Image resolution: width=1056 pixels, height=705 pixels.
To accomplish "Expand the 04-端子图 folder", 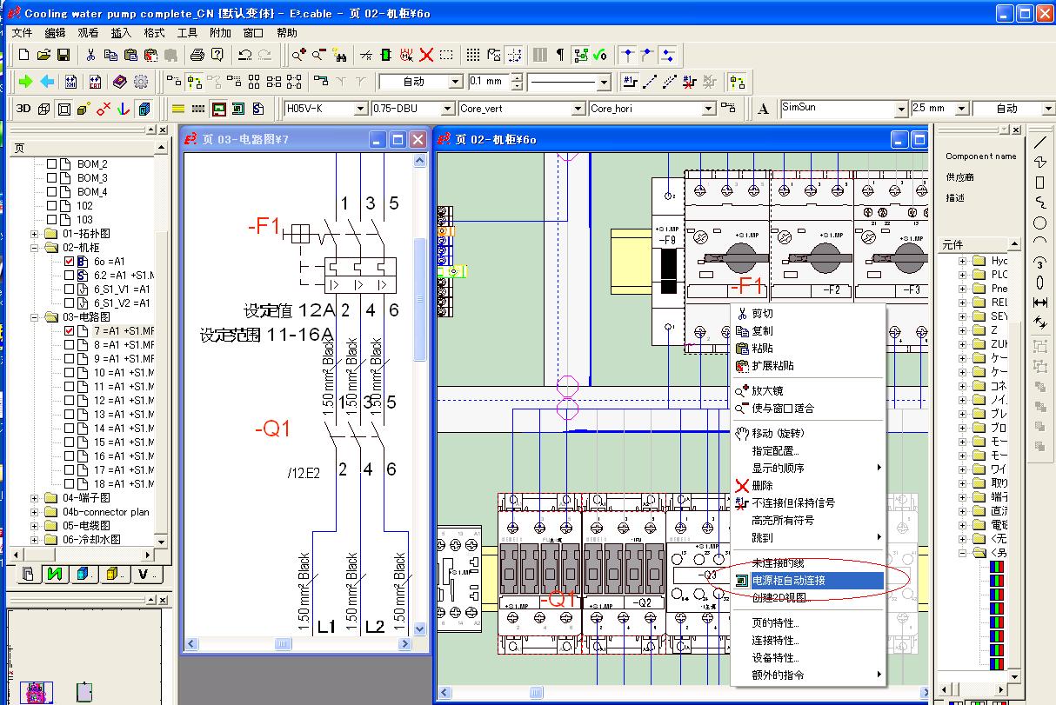I will (x=35, y=497).
